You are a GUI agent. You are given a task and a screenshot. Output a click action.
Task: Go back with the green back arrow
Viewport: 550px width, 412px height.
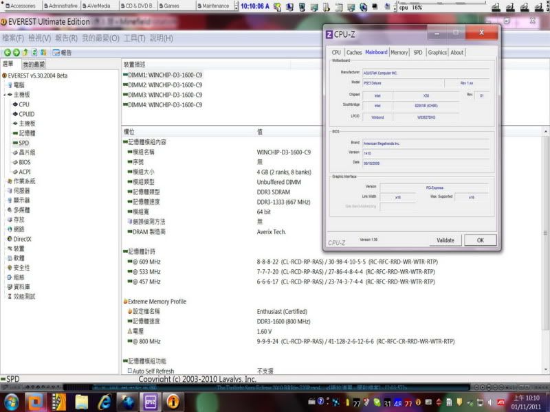[7, 53]
